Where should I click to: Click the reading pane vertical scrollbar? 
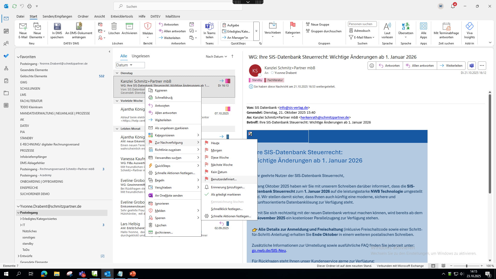click(490, 144)
